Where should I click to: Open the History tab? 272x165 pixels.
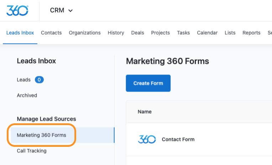116,33
